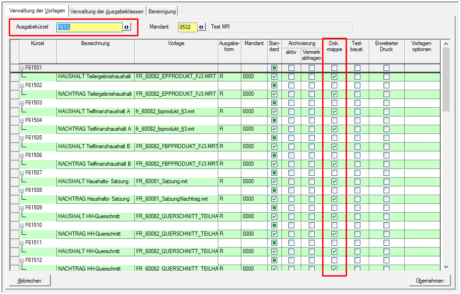Click the Übernehmen button
The height and width of the screenshot is (295, 461).
(430, 281)
